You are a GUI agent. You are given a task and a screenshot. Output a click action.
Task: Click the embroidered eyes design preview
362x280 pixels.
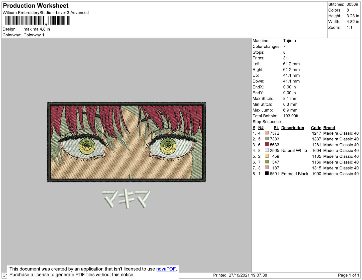(x=127, y=142)
